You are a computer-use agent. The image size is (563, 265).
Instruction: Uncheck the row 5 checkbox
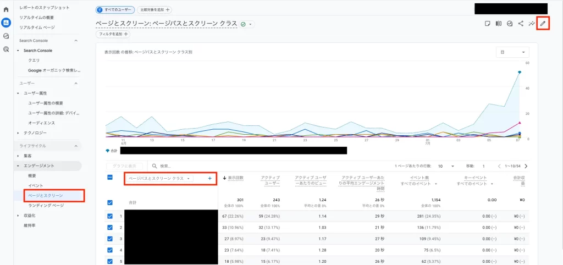click(x=110, y=261)
